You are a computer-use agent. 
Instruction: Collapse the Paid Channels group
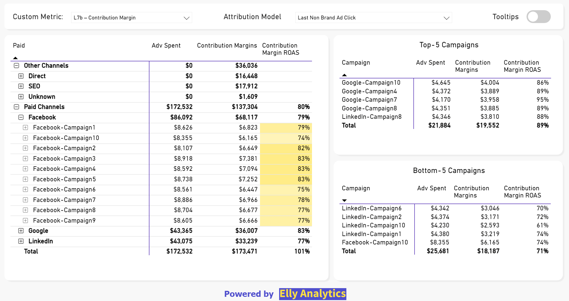tap(17, 107)
